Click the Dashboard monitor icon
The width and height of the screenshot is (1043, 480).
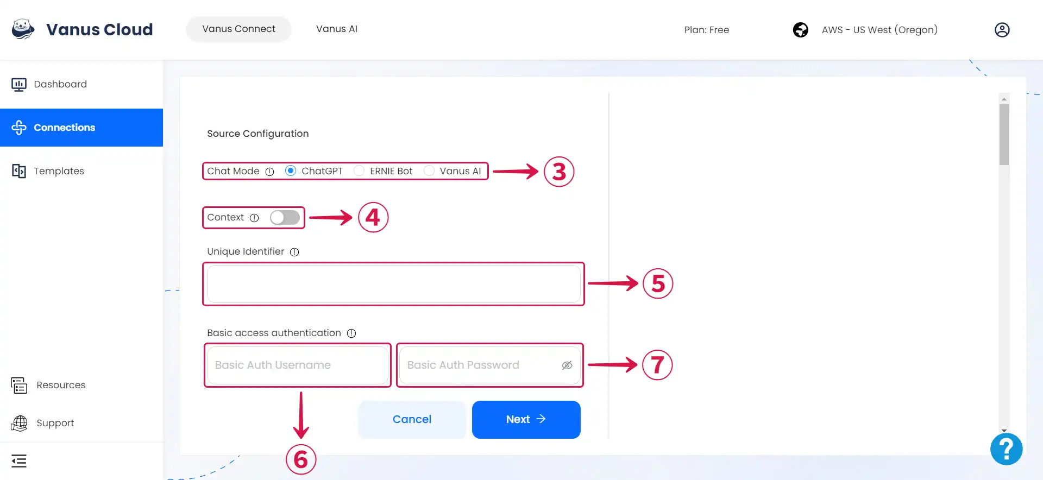19,84
